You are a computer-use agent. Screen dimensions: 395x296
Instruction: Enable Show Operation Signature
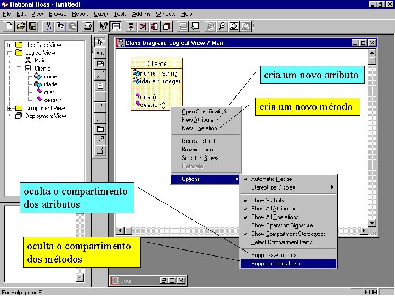pyautogui.click(x=289, y=225)
